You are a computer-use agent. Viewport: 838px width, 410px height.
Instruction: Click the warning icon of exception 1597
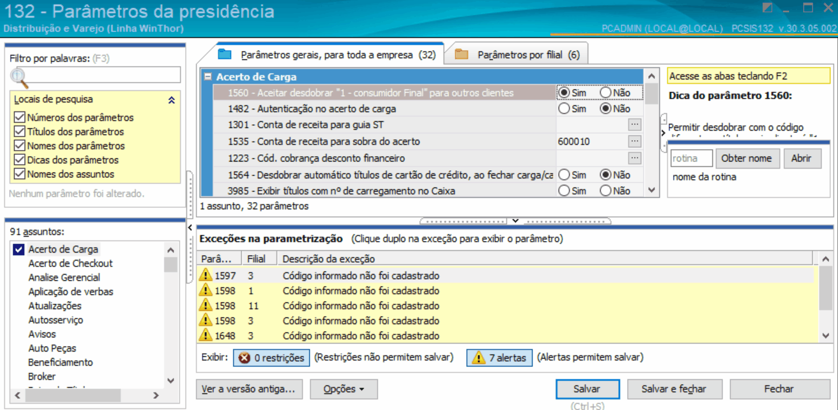206,275
